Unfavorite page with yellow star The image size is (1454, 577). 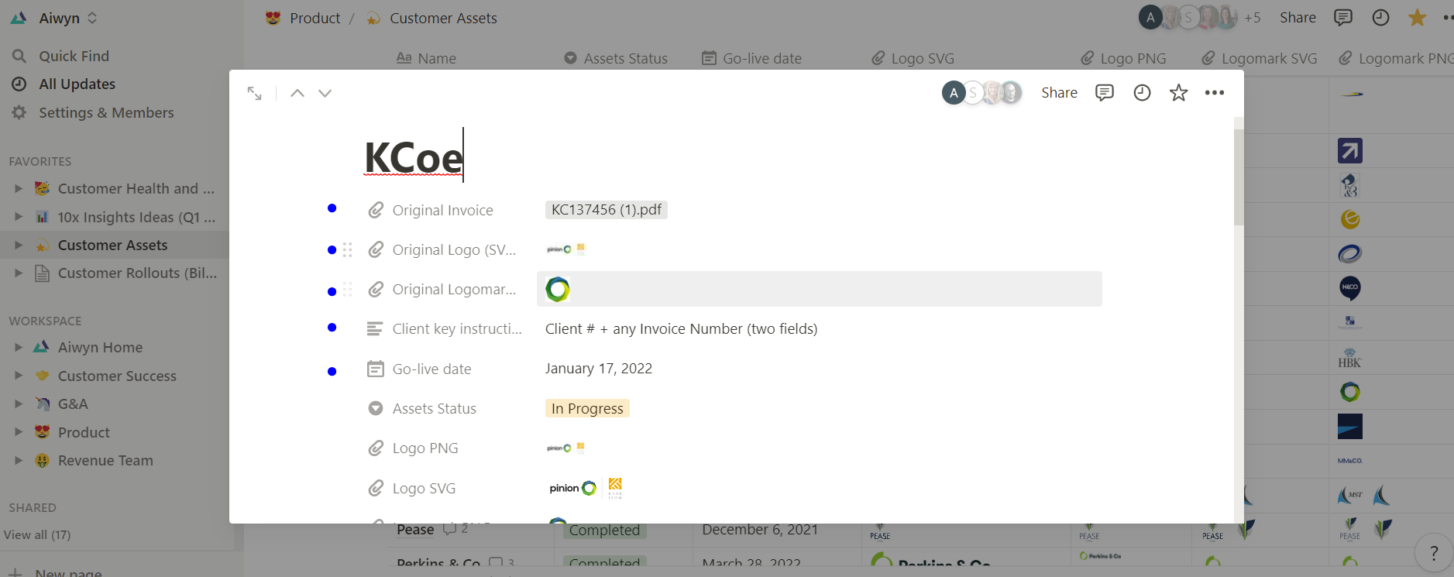tap(1418, 18)
